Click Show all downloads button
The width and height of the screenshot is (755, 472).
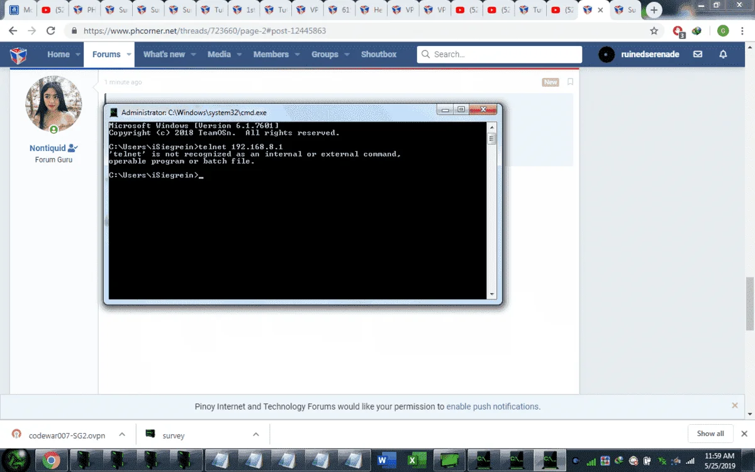point(710,434)
